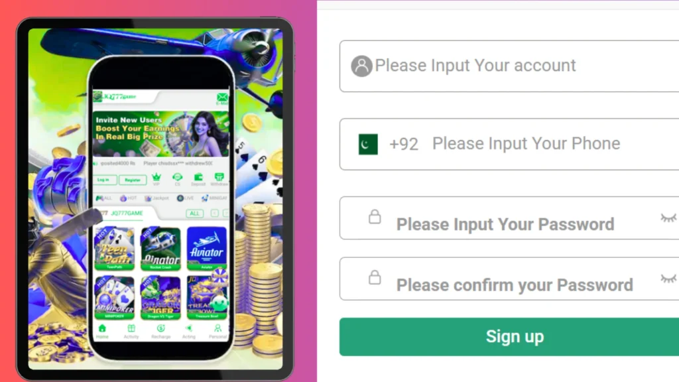Select the HOT games category tab
Screen dimensions: 679x382
pos(128,198)
